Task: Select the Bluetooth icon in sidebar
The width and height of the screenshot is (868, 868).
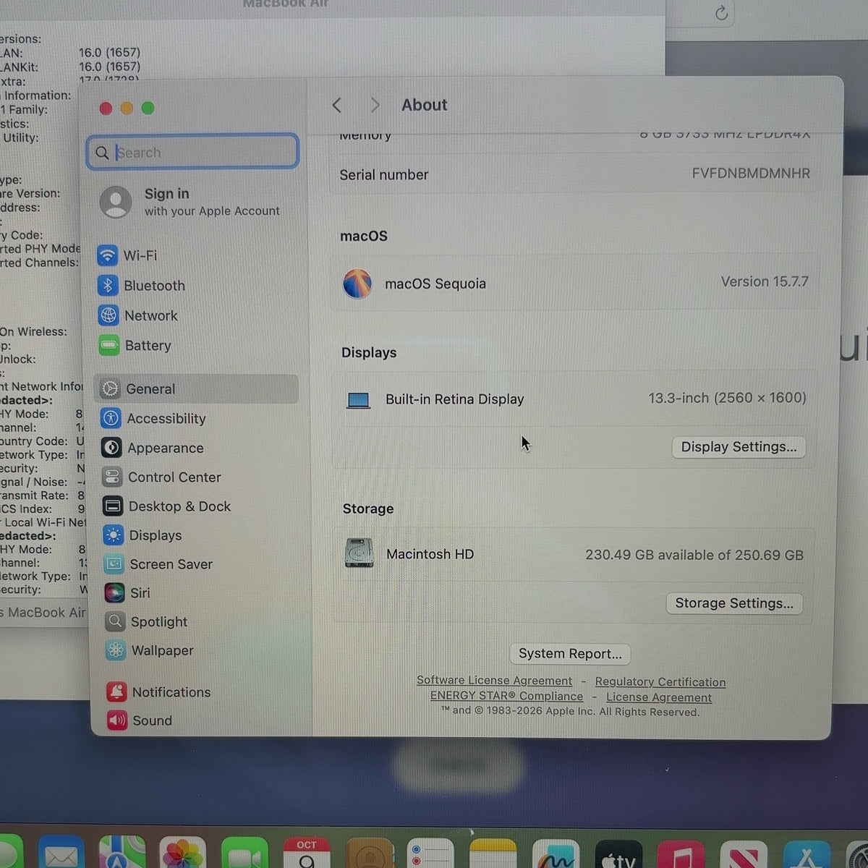Action: (x=108, y=286)
